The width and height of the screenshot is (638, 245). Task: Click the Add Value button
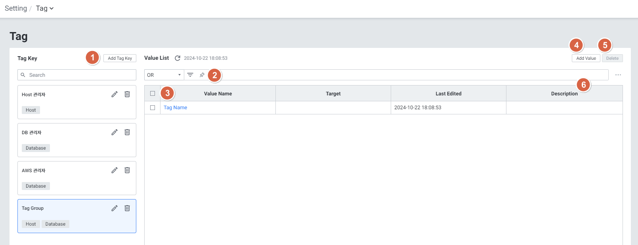coord(586,58)
